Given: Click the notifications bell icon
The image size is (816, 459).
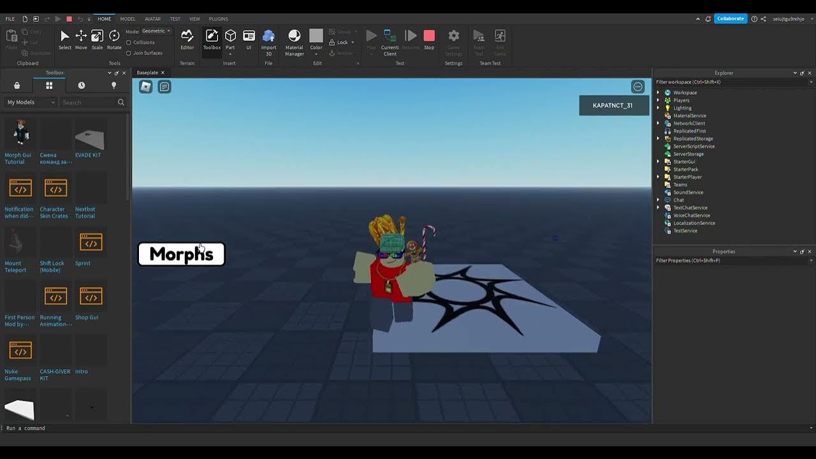Looking at the screenshot, I should coord(708,19).
